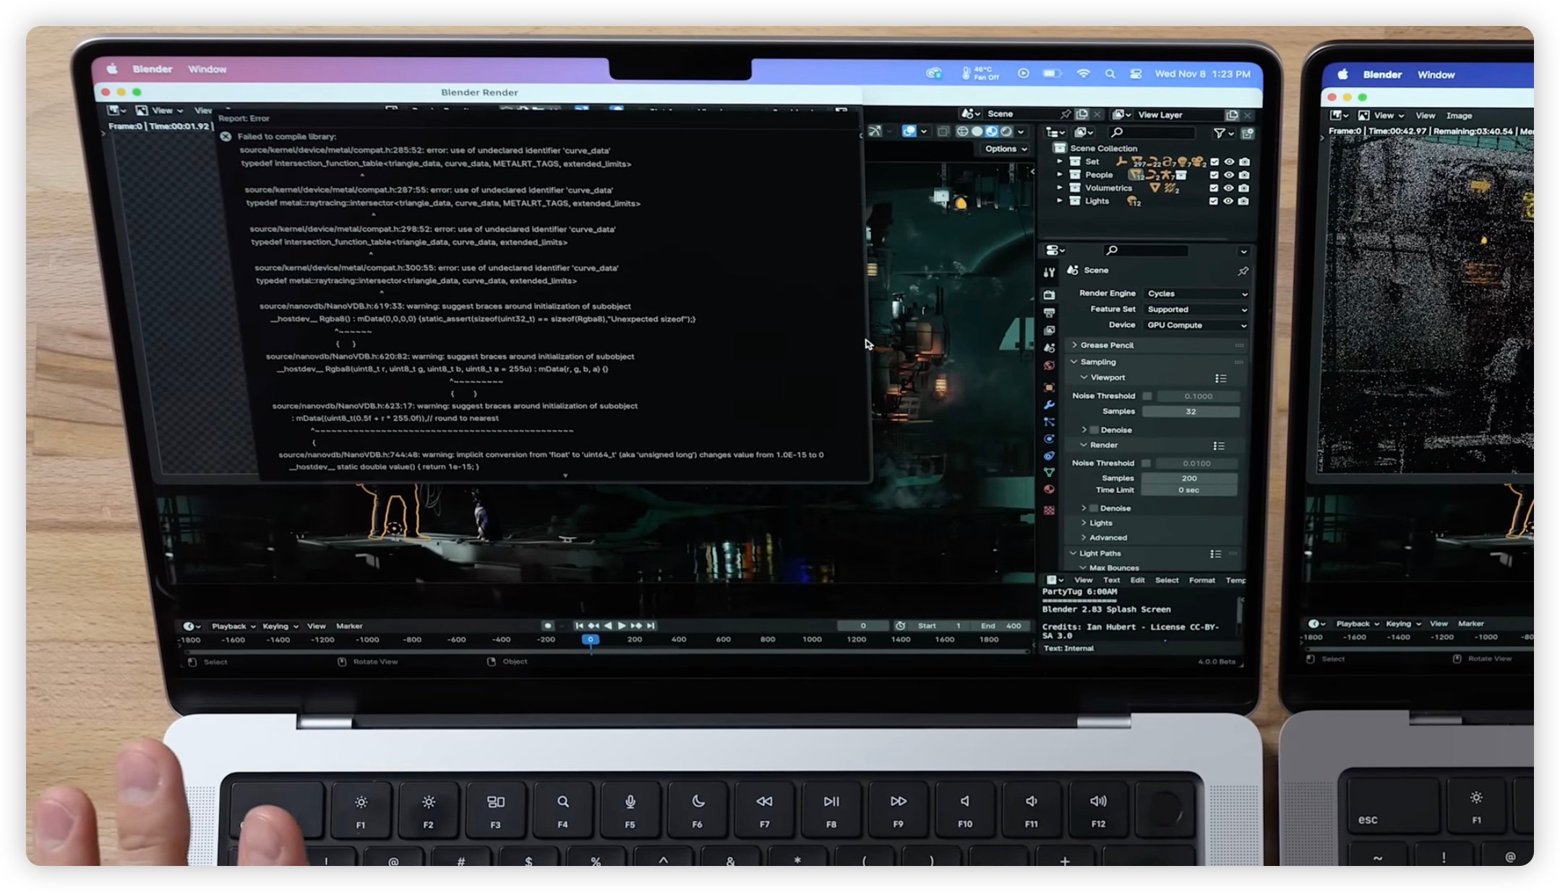Click the Time Limit 0 sec field
Image resolution: width=1560 pixels, height=892 pixels.
(x=1189, y=490)
